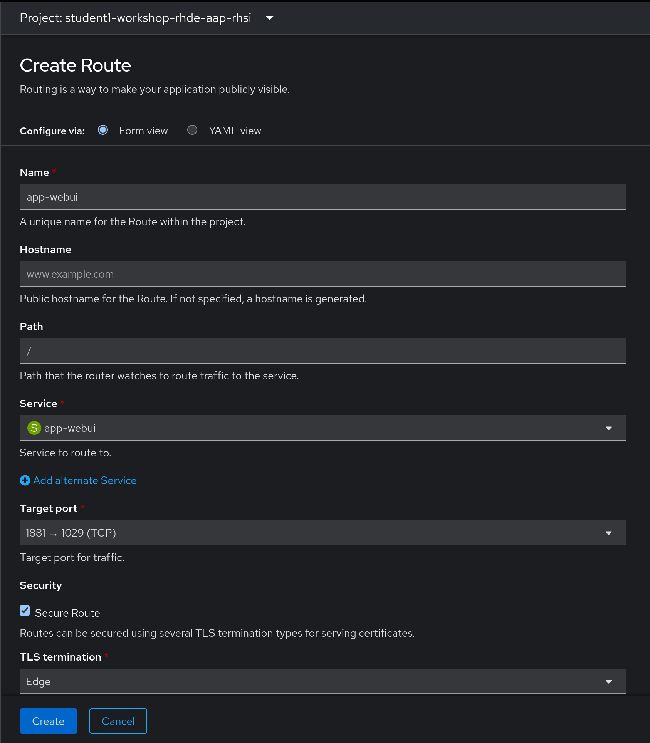Click the plus icon beside Add alternate Service

pos(25,480)
